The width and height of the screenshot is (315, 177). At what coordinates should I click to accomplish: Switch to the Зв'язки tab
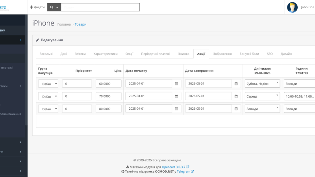pos(80,54)
